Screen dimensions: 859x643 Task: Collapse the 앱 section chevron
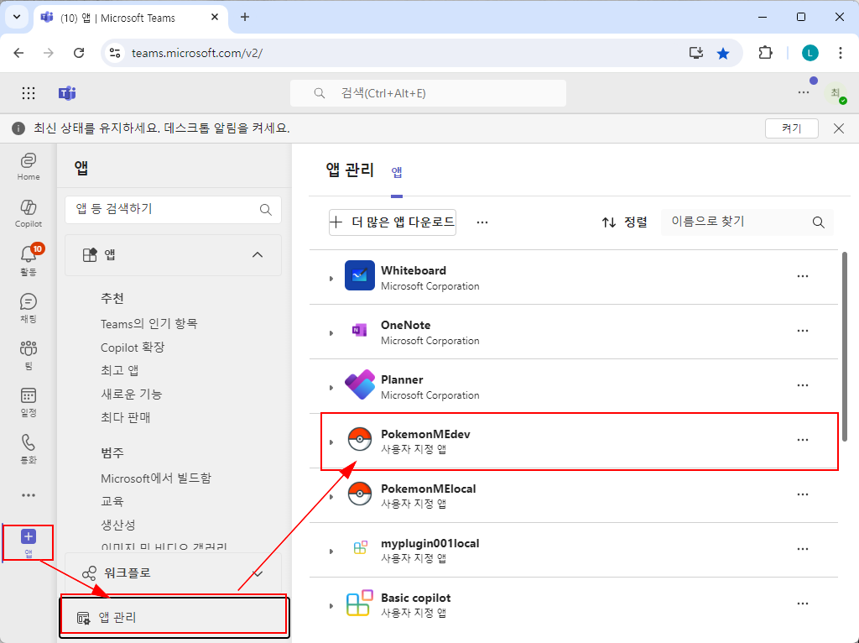(258, 255)
